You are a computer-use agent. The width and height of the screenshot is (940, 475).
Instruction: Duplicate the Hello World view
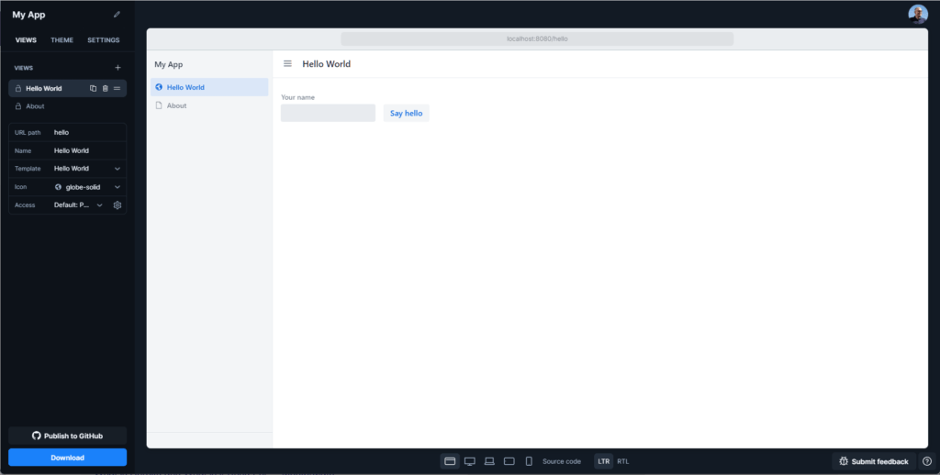point(93,88)
